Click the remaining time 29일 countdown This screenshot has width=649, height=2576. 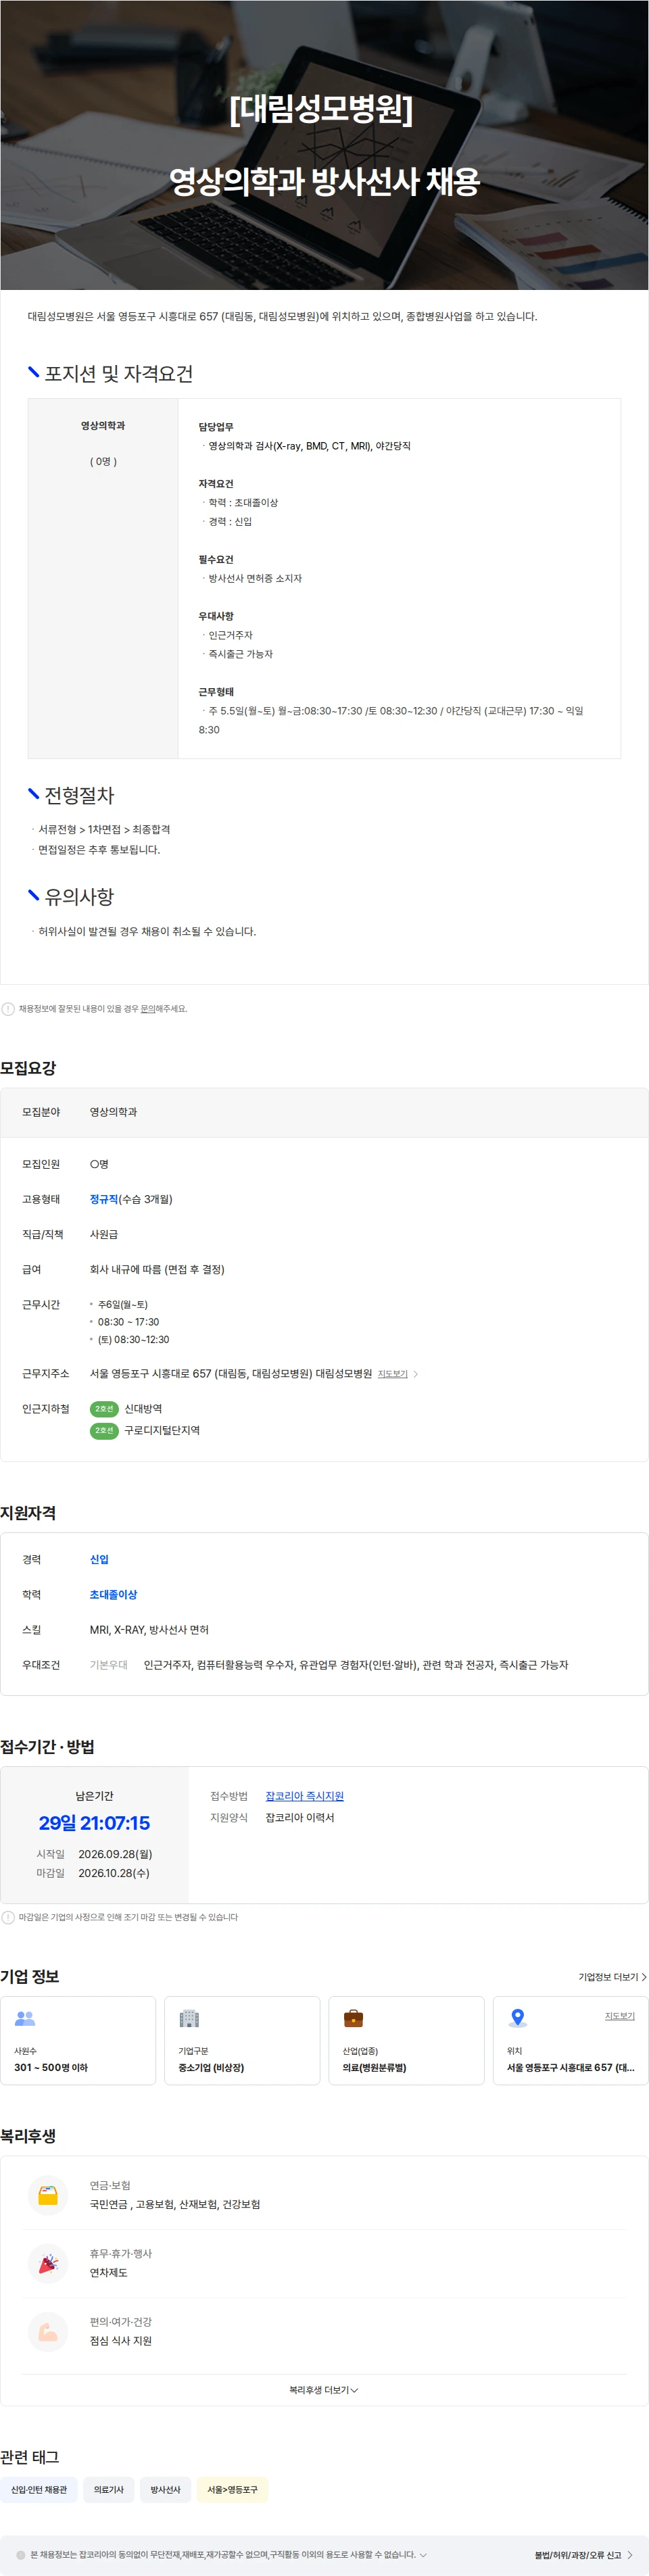pos(94,1823)
